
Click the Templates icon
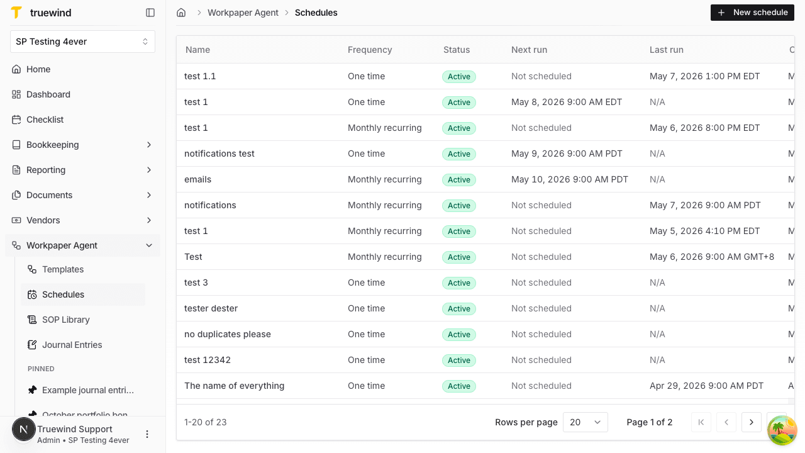(x=32, y=269)
